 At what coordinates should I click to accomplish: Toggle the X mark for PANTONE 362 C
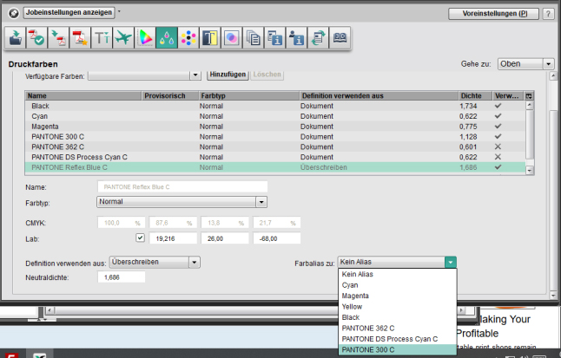click(498, 146)
